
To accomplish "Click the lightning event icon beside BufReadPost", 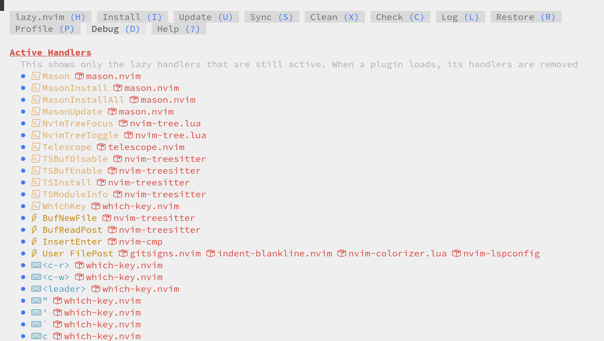I will pyautogui.click(x=34, y=230).
